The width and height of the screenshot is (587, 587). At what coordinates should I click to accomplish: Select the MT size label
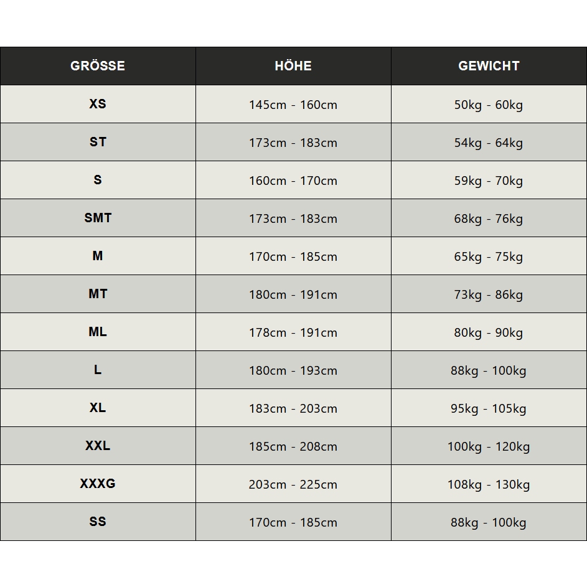tap(98, 294)
